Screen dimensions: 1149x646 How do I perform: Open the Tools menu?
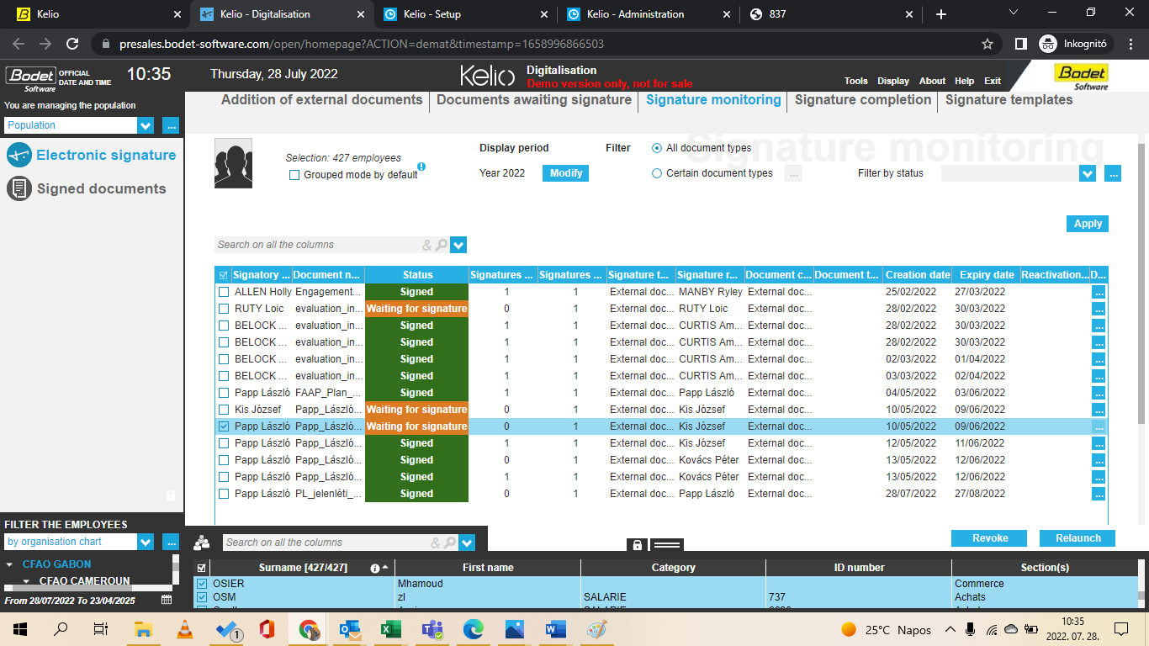point(856,81)
